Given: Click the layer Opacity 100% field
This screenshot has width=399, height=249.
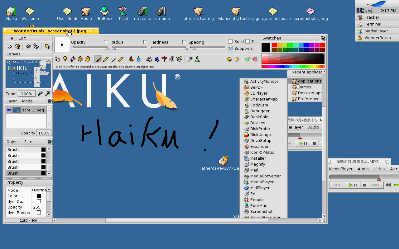Looking at the screenshot, I should pos(44,133).
